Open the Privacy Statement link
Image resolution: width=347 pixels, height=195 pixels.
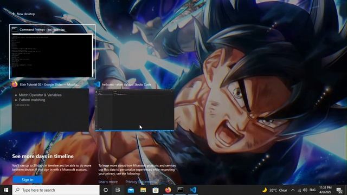[x=140, y=181]
